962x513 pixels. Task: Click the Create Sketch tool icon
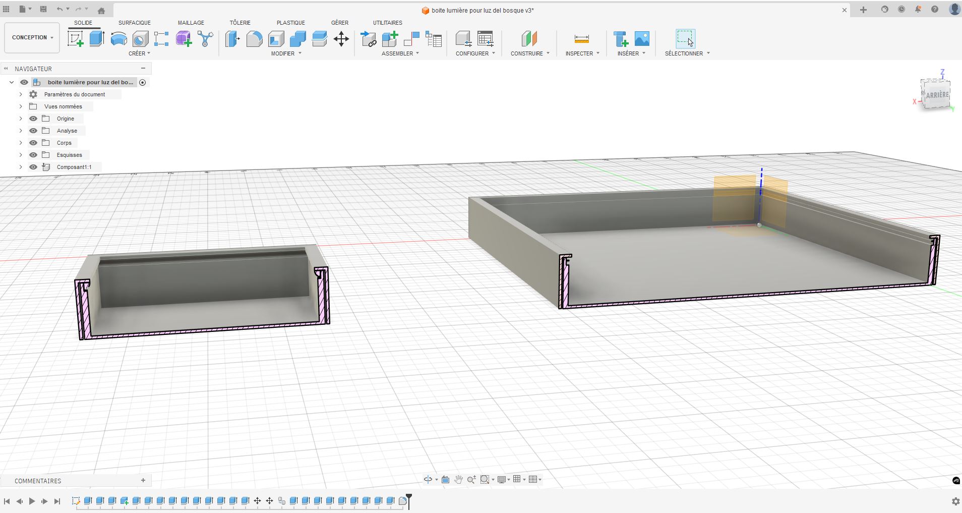click(x=75, y=39)
